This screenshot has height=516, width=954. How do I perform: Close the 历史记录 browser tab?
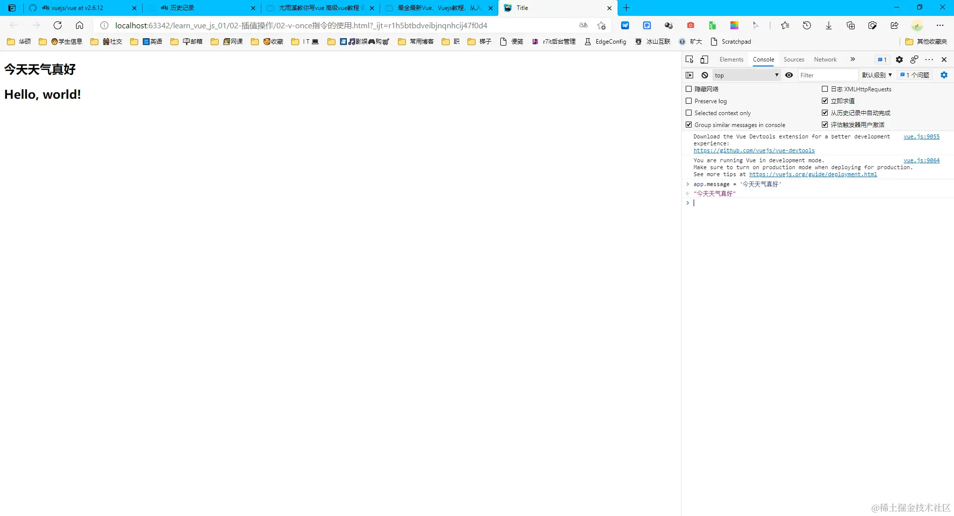tap(253, 8)
